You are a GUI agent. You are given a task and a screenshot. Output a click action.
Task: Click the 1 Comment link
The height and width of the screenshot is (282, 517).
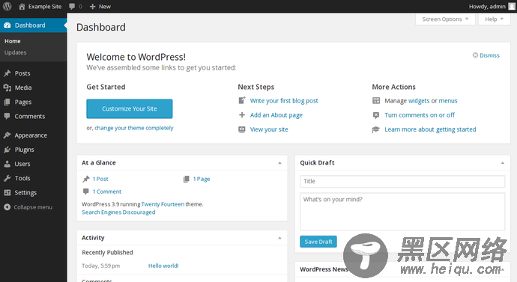(107, 191)
